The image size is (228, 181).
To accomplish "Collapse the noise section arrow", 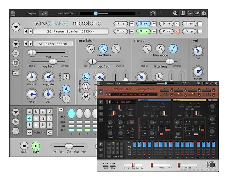I will tap(135, 41).
